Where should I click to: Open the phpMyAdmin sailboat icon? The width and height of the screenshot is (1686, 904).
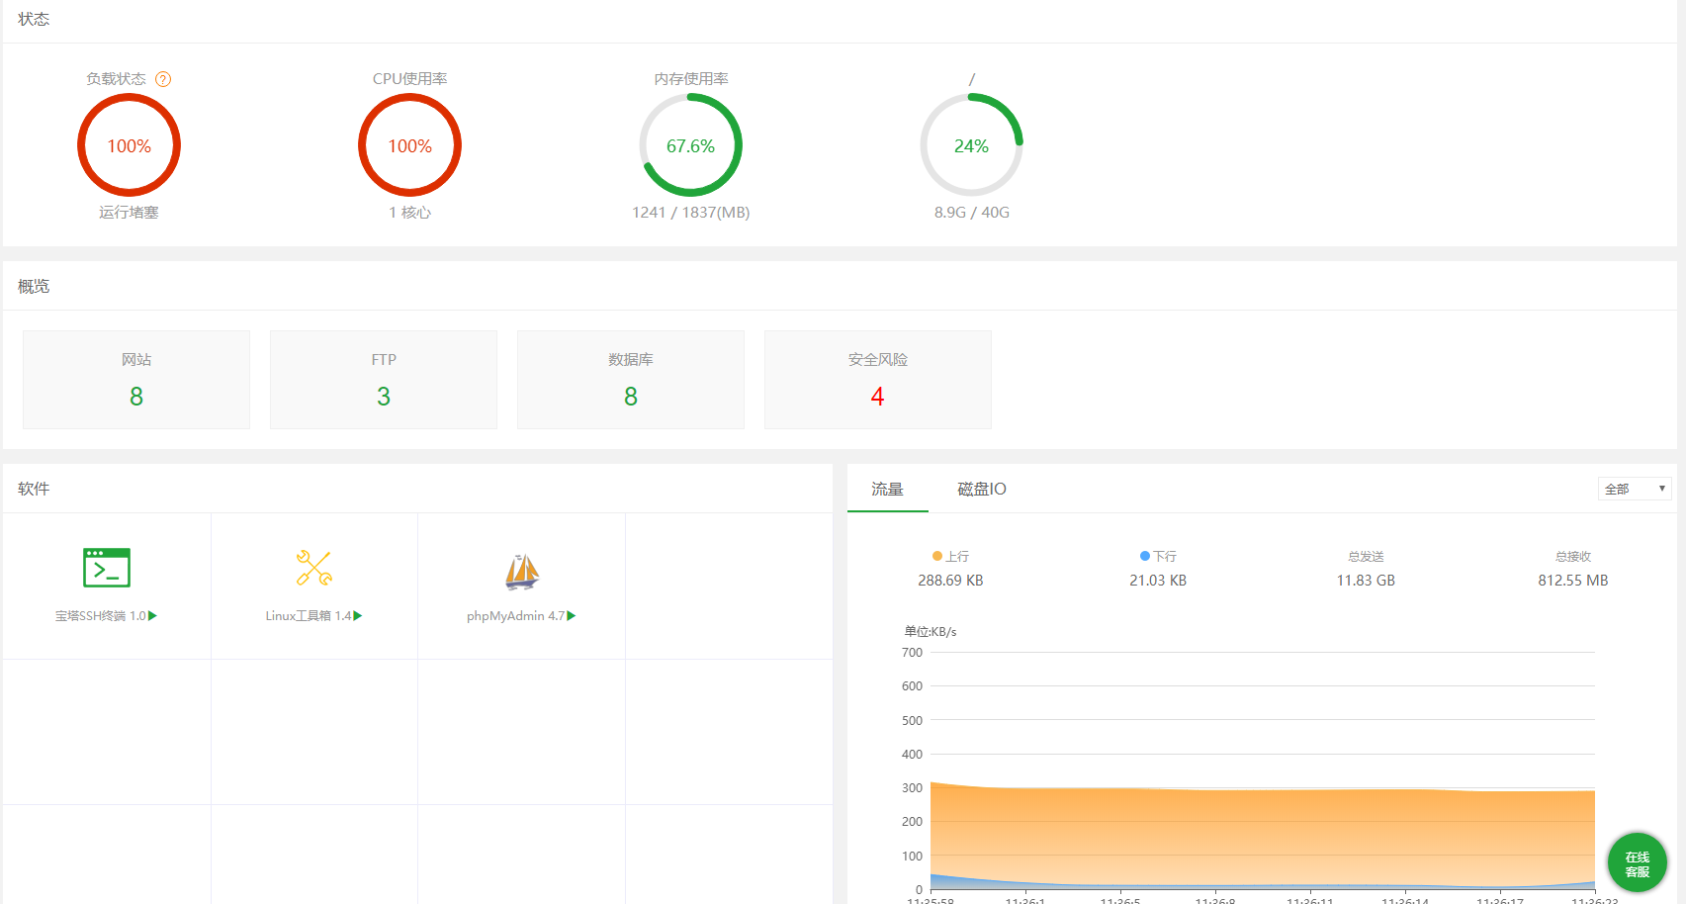pyautogui.click(x=522, y=571)
